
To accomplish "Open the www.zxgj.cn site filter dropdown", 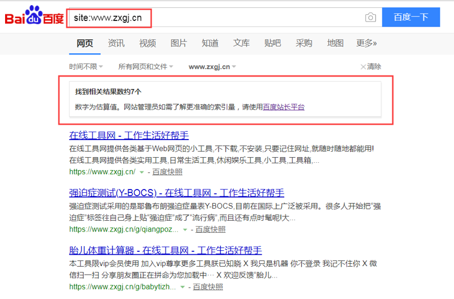I will point(212,67).
